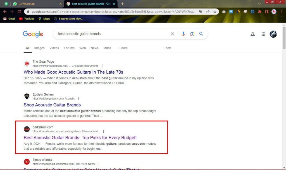Click the share page icon in address bar
Screen dimensions: 286x170
point(208,12)
